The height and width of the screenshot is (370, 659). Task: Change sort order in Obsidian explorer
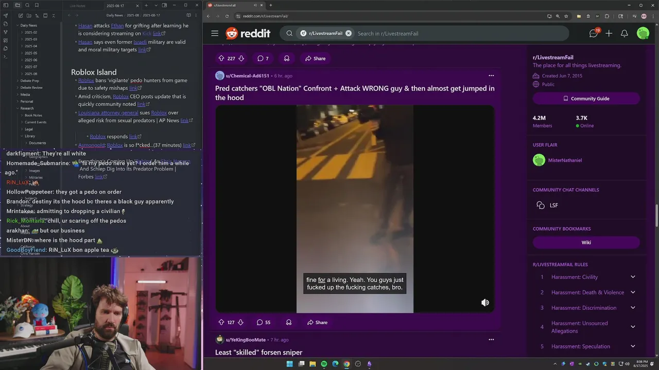(37, 16)
